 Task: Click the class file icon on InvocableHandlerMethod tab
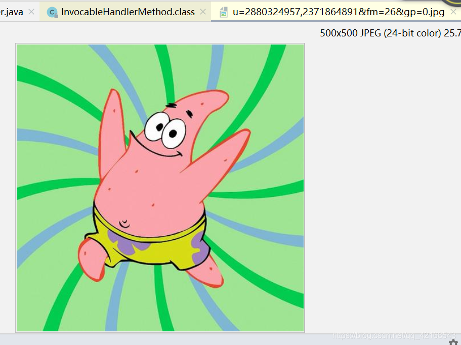[x=52, y=12]
